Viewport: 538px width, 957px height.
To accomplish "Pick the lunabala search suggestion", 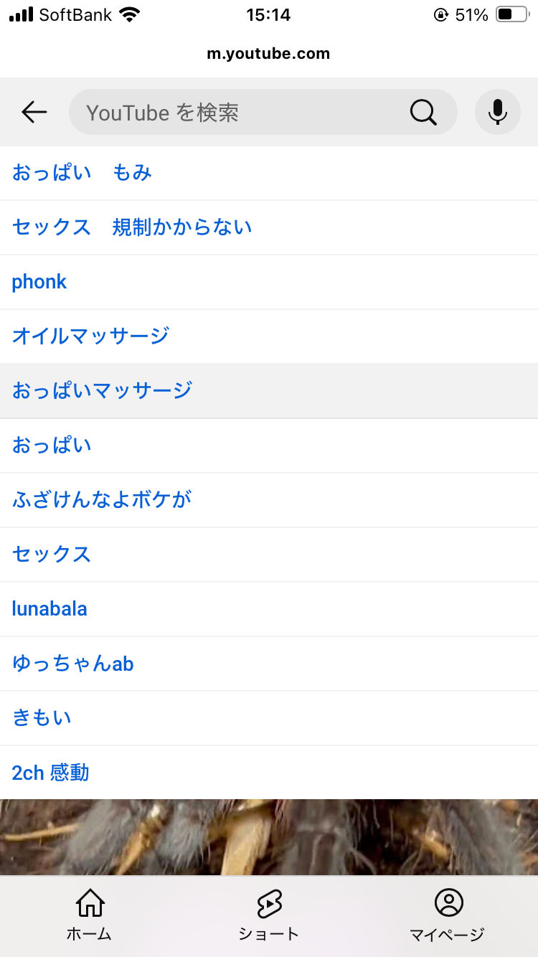I will (x=49, y=609).
